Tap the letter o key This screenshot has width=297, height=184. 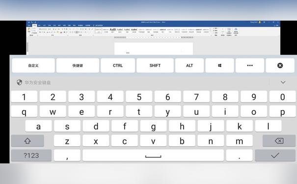pyautogui.click(x=254, y=111)
